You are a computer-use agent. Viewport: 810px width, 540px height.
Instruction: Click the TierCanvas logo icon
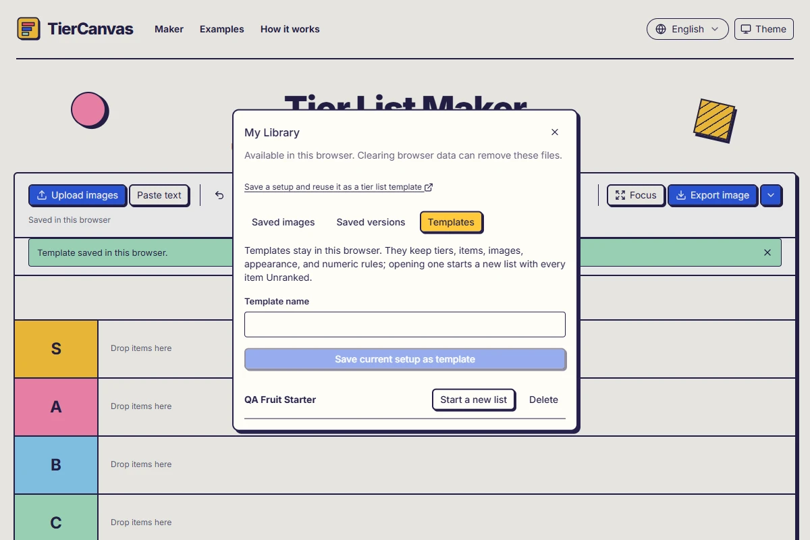28,29
